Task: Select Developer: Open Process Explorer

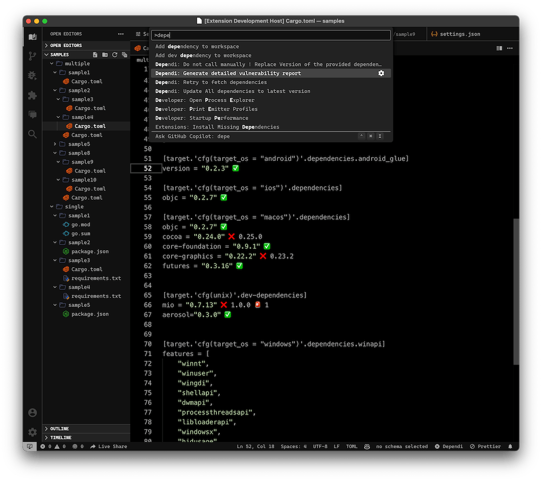Action: point(271,100)
